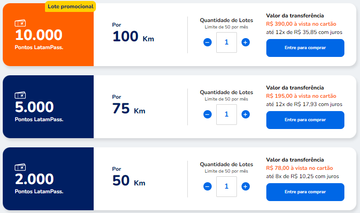Screen dimensions: 360x213
Task: Decrease lot quantity for 2.000 points offer
Action: [208, 186]
